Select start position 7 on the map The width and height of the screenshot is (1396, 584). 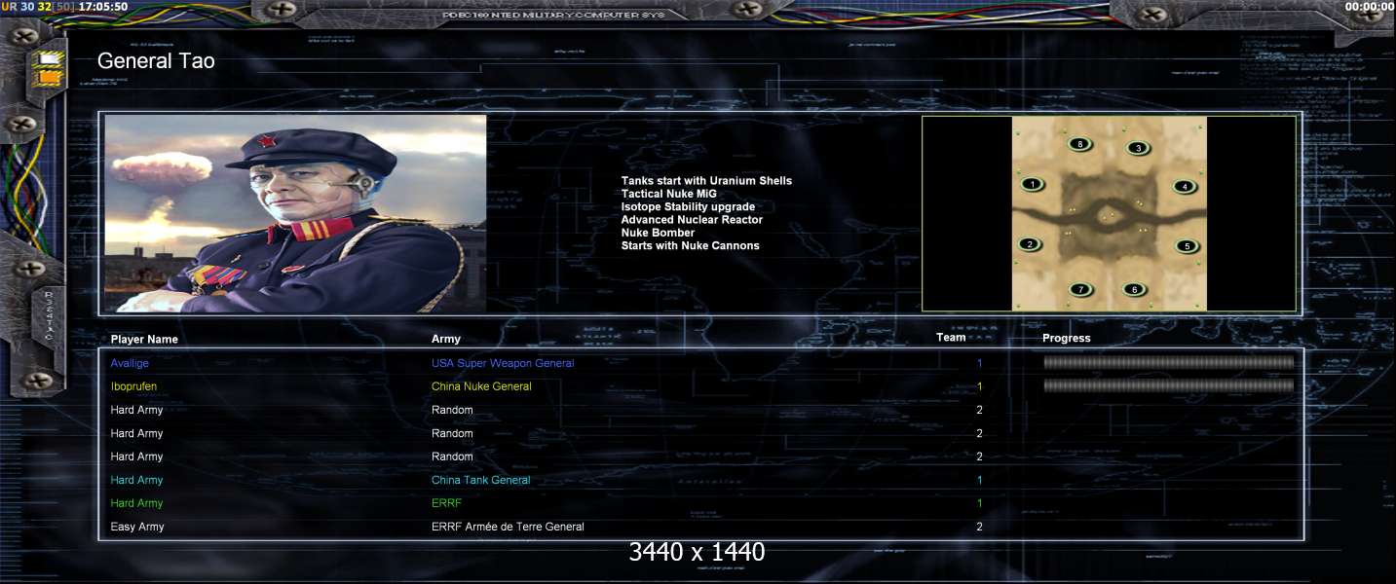click(1079, 289)
